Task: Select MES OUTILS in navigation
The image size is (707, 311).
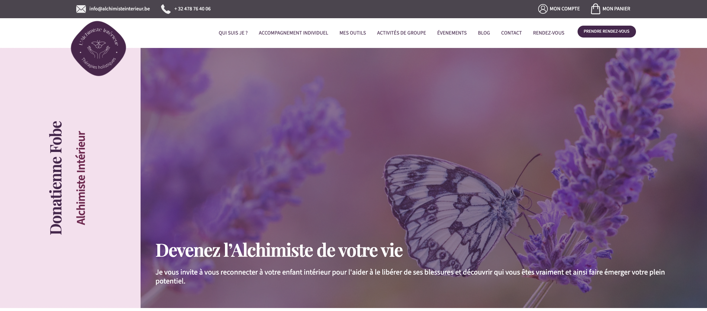Action: point(353,33)
